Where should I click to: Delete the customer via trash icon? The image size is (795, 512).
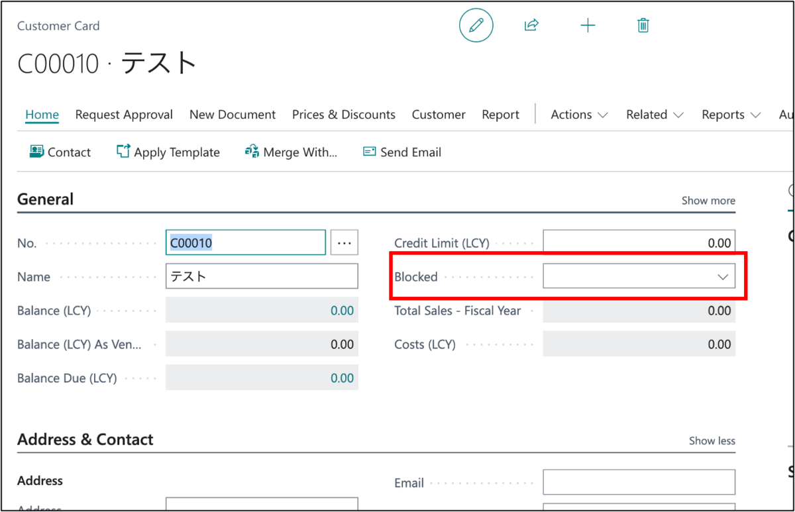[642, 25]
